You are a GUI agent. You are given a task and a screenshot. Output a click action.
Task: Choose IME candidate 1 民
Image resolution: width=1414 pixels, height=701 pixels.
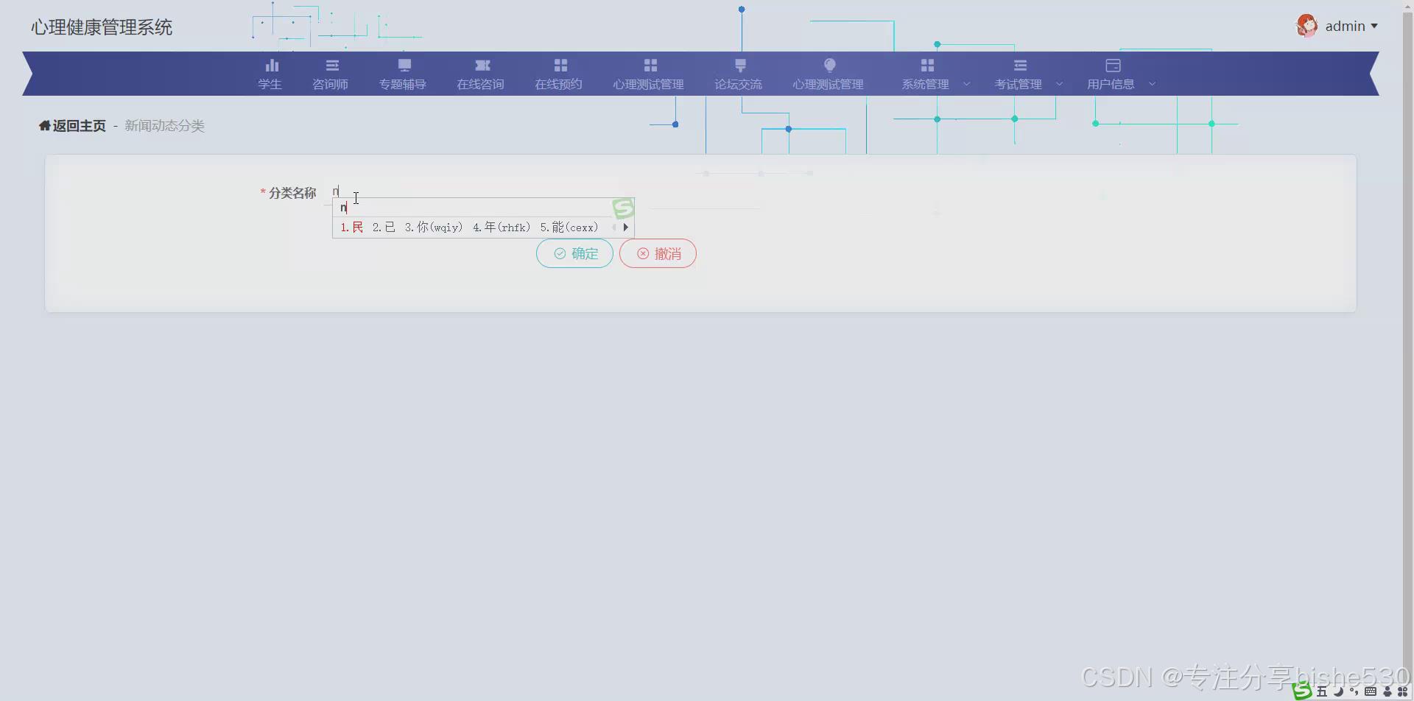(352, 228)
